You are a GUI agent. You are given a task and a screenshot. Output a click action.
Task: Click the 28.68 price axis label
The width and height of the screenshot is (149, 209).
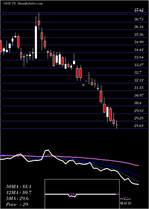coord(139,126)
